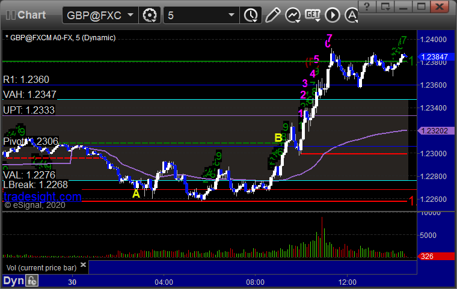Click the 12:00 time axis label
This screenshot has width=457, height=289.
coord(348,282)
